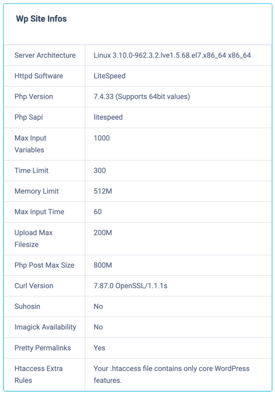
Task: Select the Pretty Permalinks Yes value
Action: tap(99, 348)
